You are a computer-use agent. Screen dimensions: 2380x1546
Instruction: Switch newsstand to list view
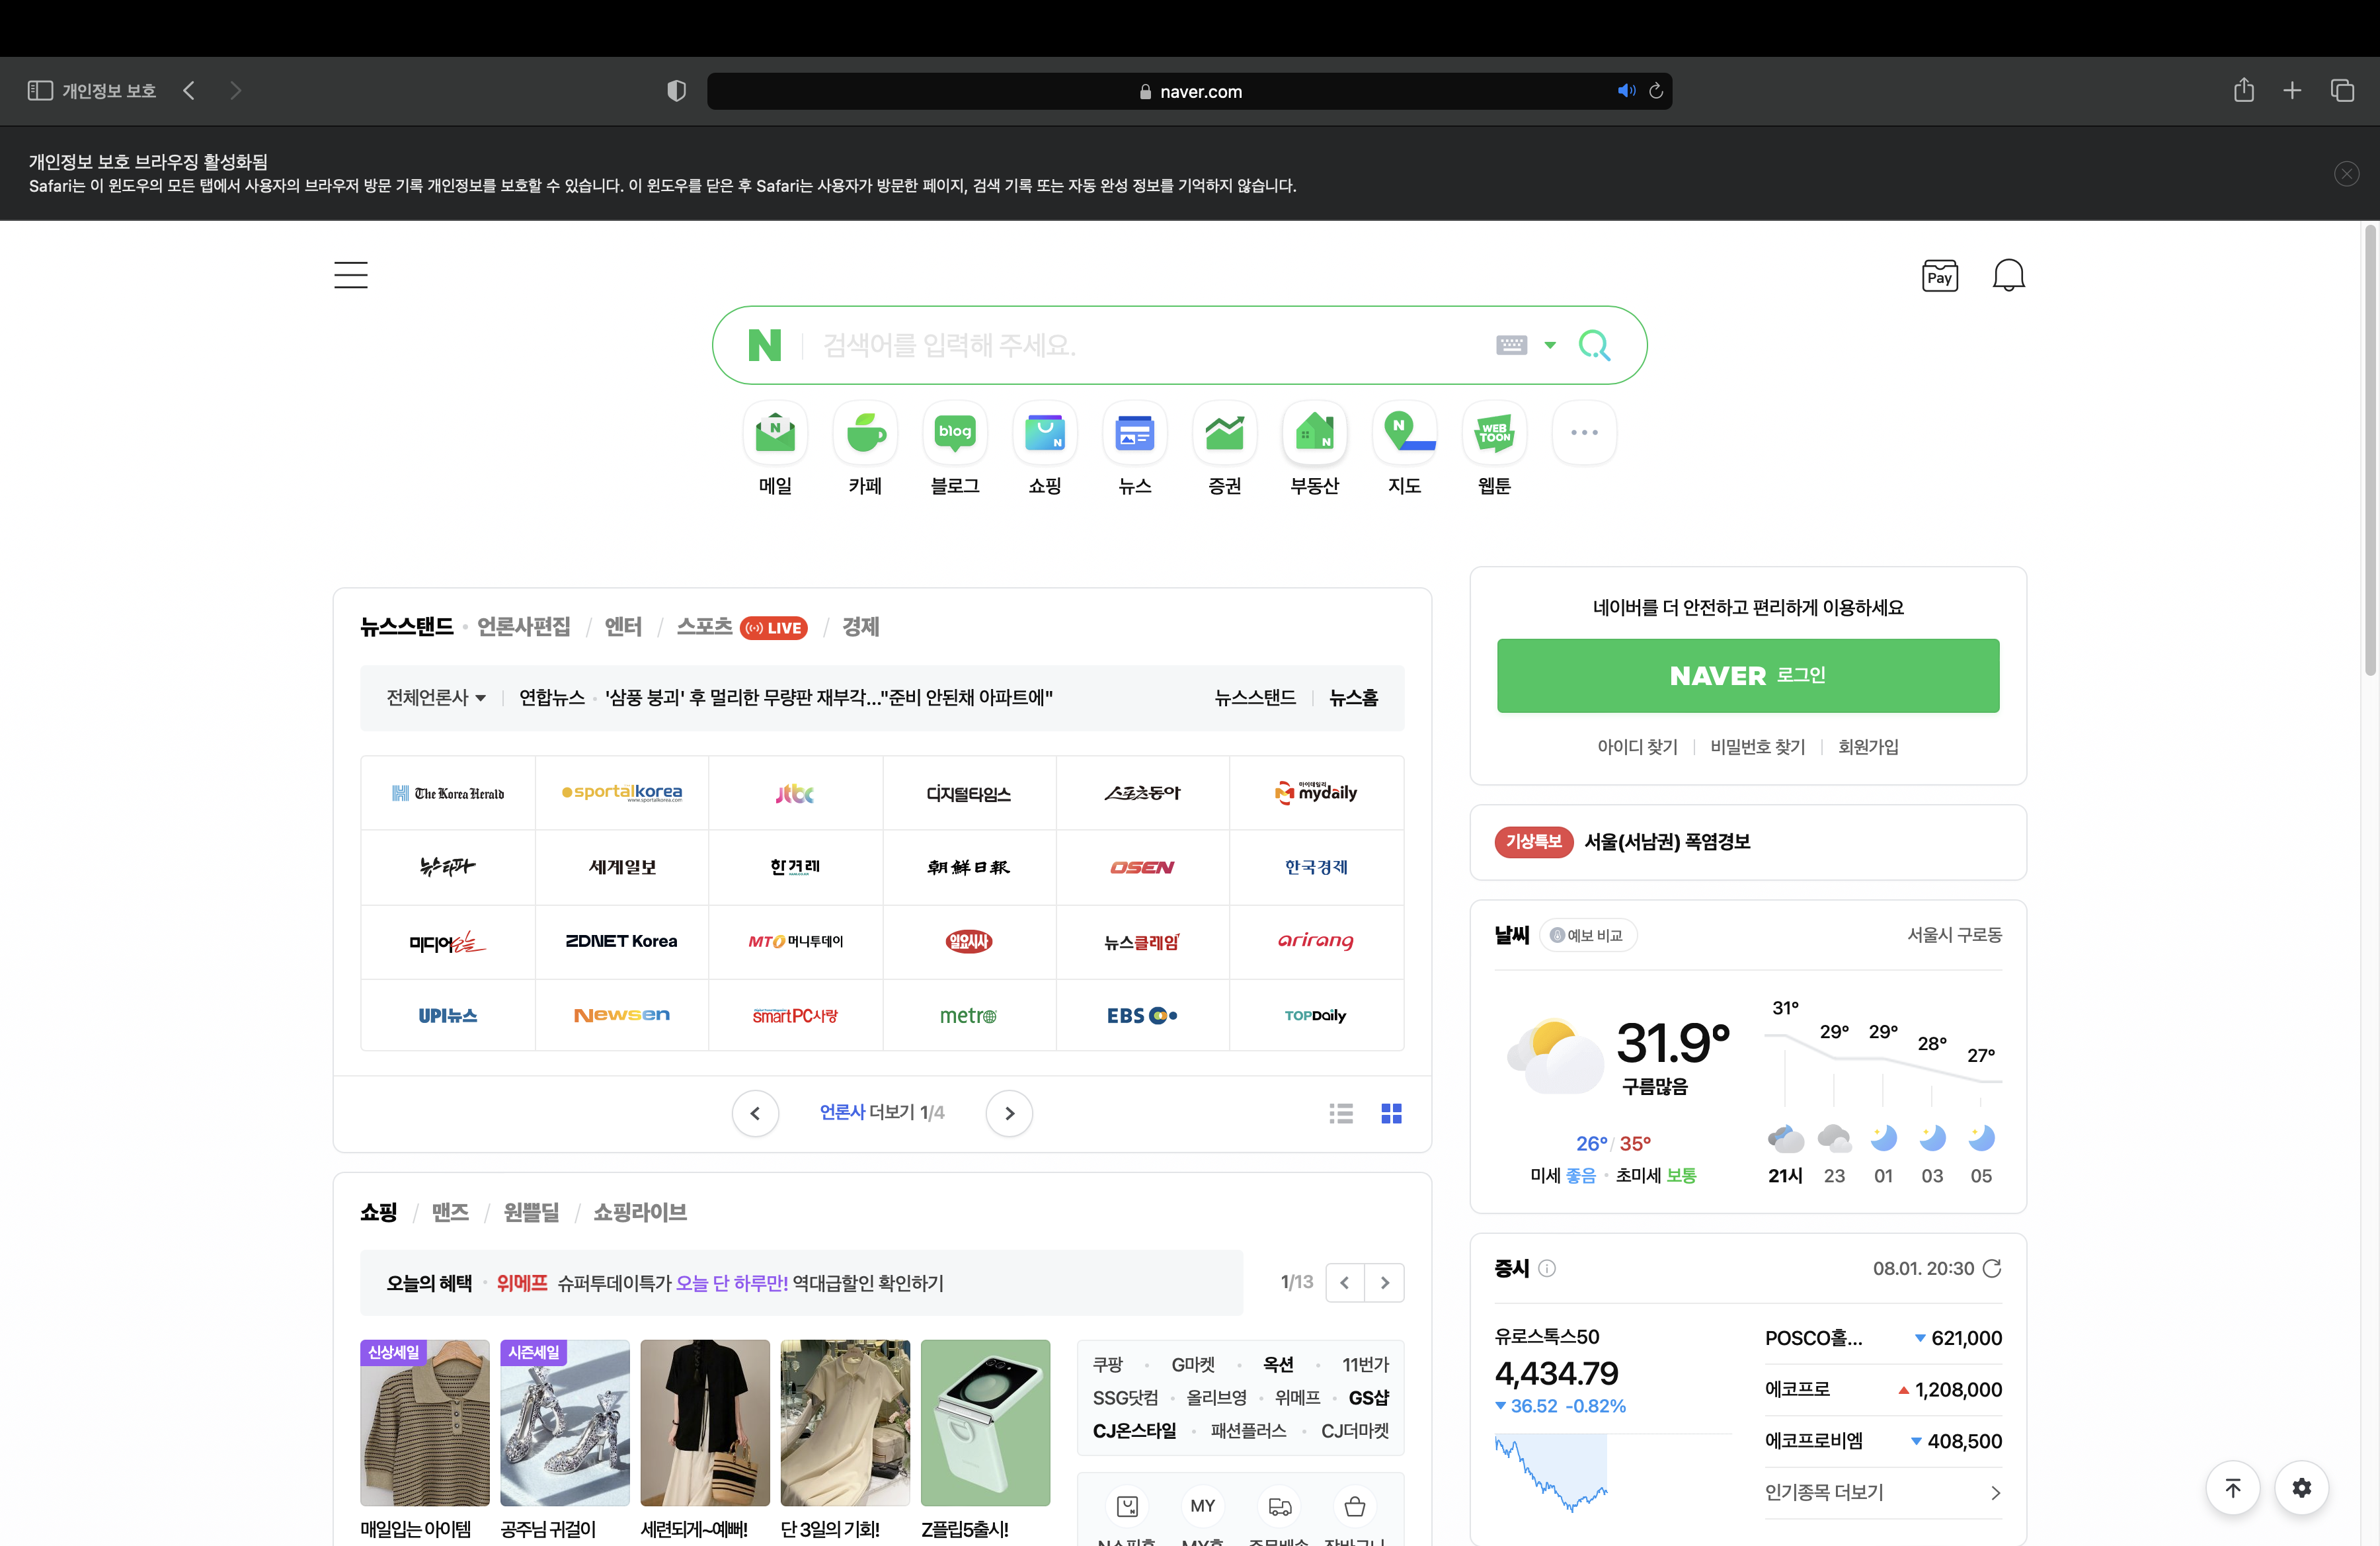(x=1341, y=1113)
